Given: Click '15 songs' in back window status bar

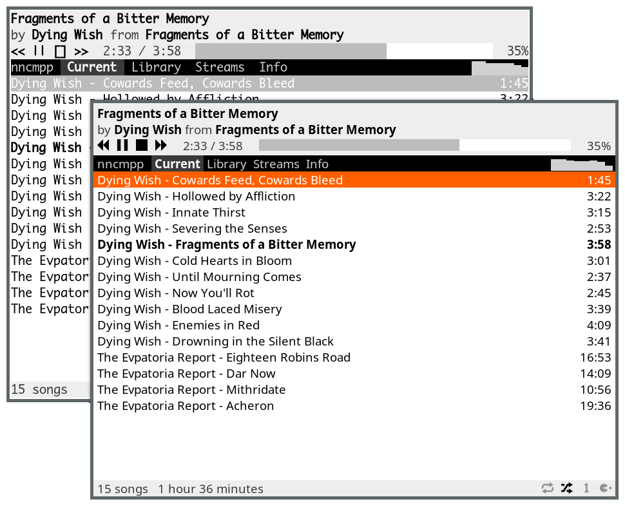Looking at the screenshot, I should (x=39, y=389).
